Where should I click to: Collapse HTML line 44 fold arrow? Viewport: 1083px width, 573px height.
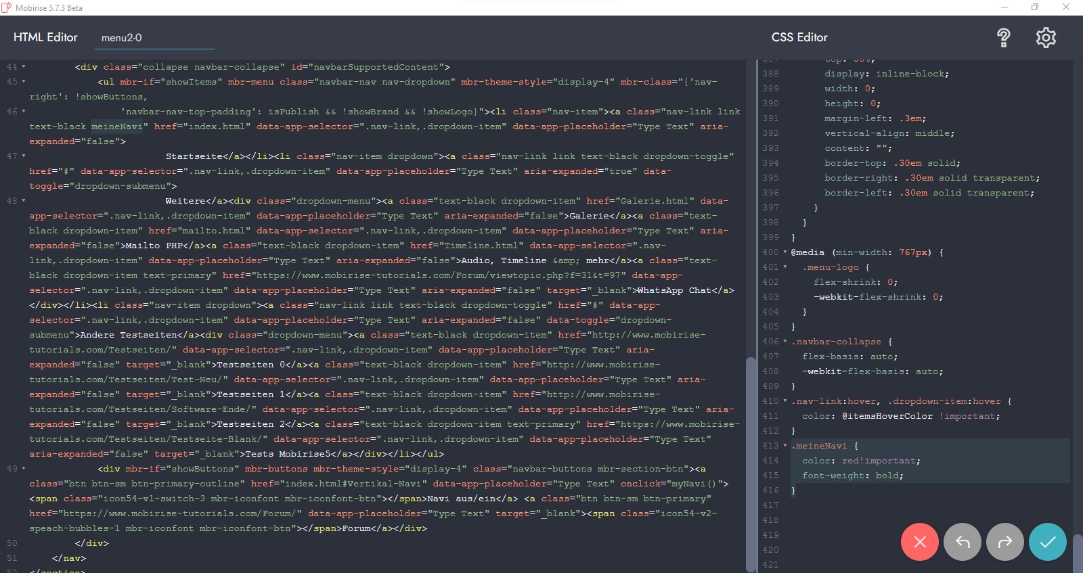pyautogui.click(x=24, y=67)
